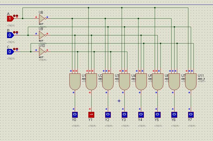Select the <TEXT> placeholder under input C
This screenshot has height=141, width=213.
point(11,59)
